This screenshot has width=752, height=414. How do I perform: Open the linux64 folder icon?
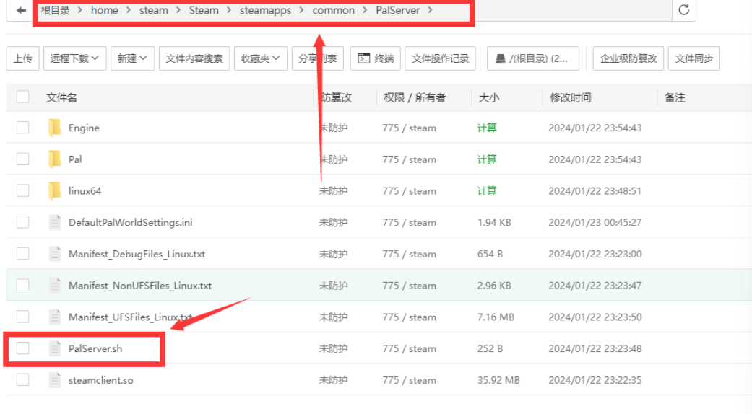click(55, 191)
